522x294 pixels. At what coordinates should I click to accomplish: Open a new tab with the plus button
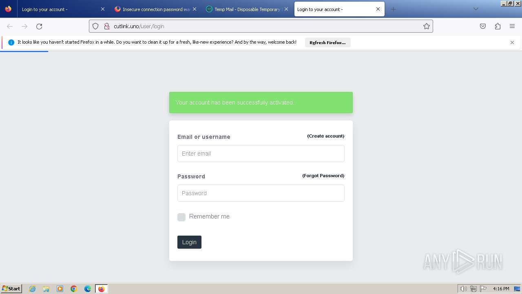[x=393, y=9]
